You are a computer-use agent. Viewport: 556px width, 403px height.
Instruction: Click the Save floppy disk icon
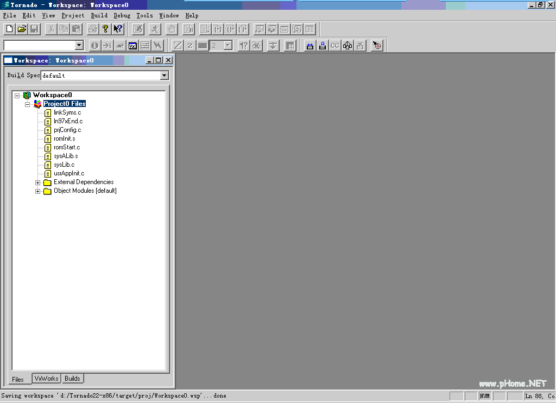tap(34, 29)
